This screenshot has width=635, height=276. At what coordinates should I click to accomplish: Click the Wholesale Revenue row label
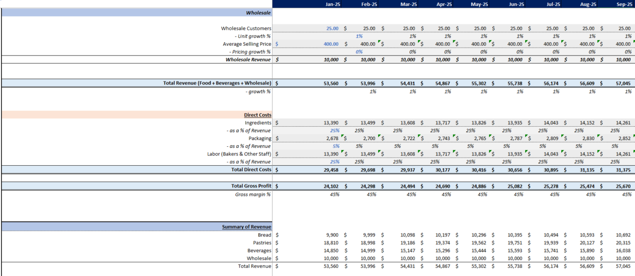[x=248, y=59]
